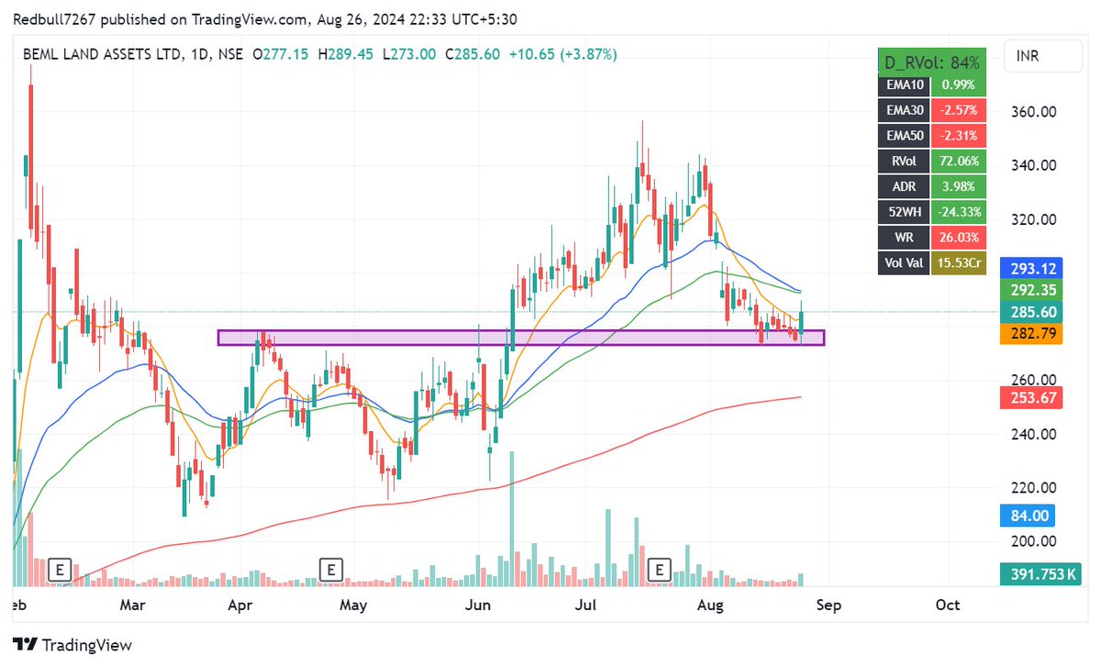Click the 391.753 K volume label
The width and height of the screenshot is (1101, 667).
[1040, 574]
